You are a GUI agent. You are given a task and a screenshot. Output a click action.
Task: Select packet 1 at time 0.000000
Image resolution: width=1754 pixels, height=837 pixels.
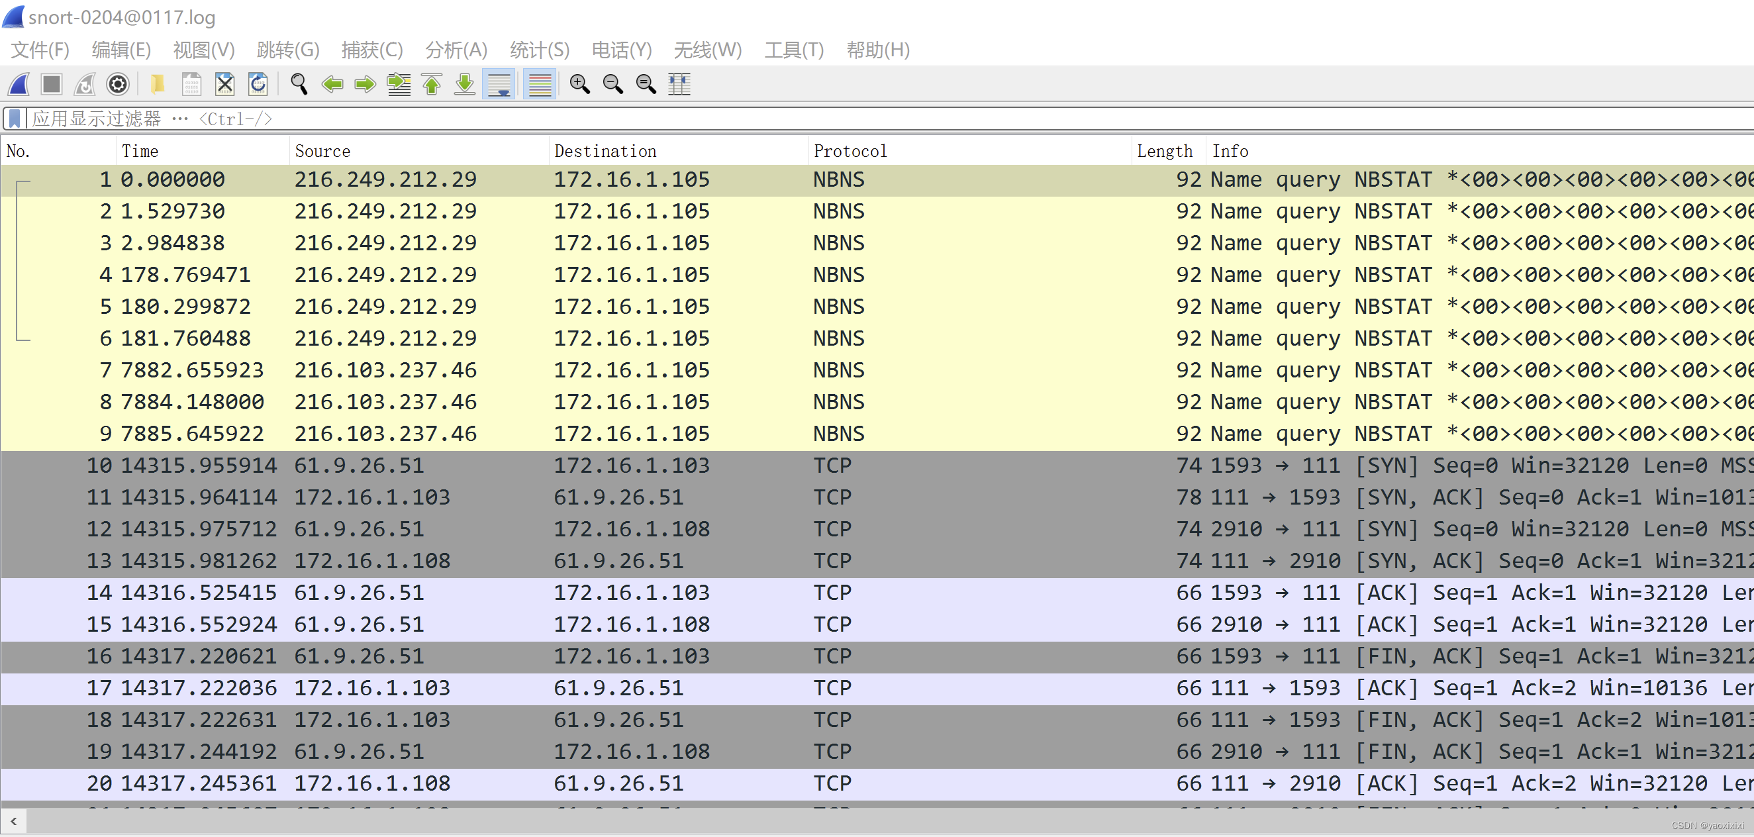[x=877, y=180]
